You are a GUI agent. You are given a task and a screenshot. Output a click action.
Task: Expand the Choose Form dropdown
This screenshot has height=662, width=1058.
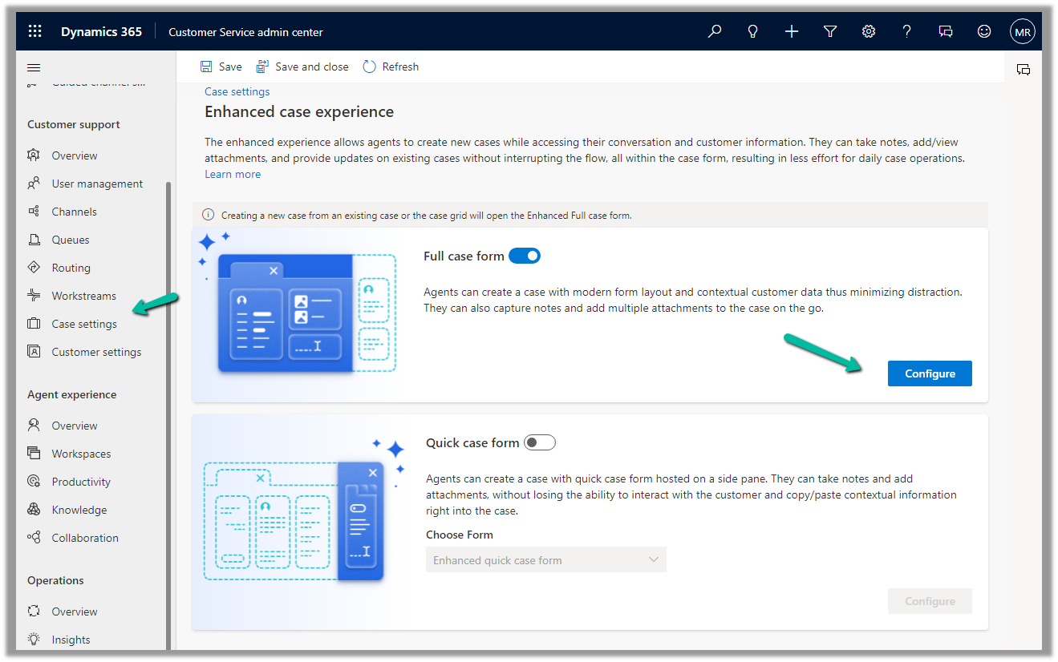[545, 560]
